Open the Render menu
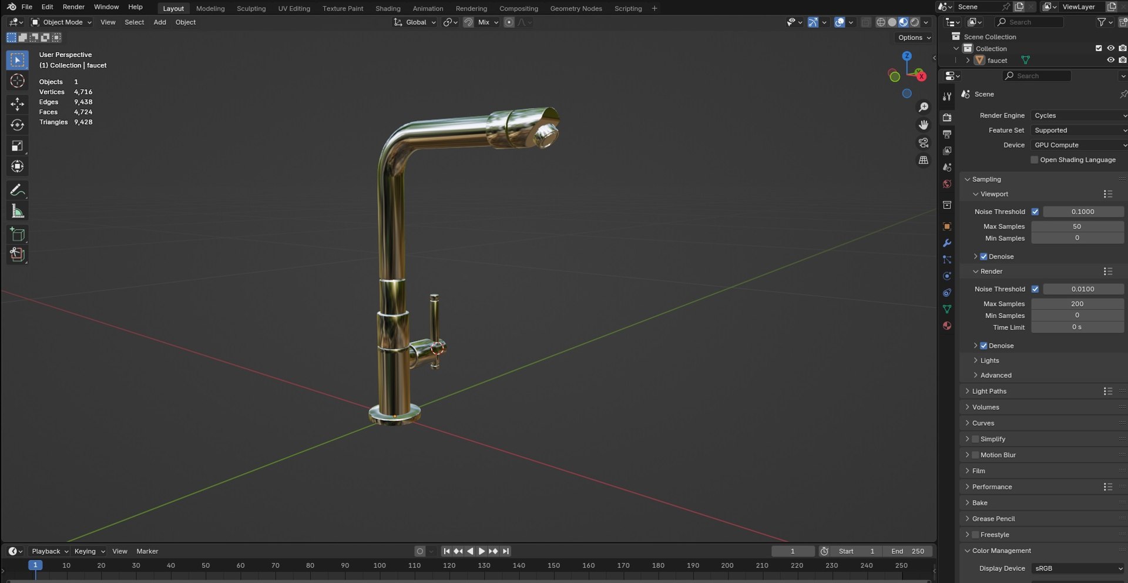Viewport: 1128px width, 583px height. coord(73,7)
